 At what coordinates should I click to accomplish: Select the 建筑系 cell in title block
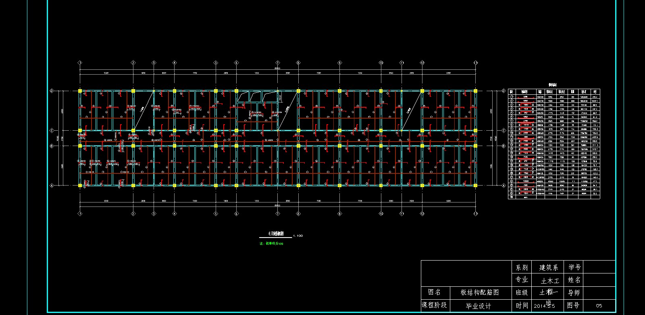tap(549, 267)
